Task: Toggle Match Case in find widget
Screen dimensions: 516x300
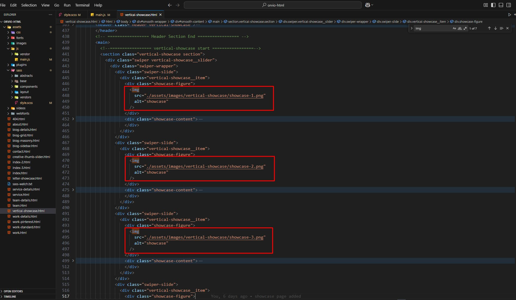Action: (454, 28)
